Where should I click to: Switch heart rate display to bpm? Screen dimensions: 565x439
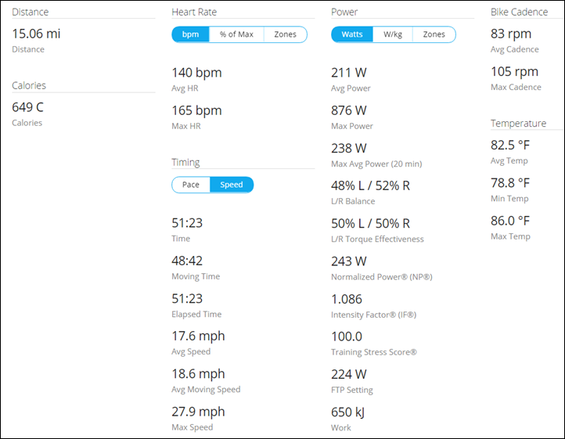(x=190, y=34)
